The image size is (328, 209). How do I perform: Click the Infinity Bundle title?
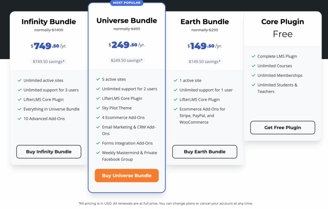pos(49,22)
